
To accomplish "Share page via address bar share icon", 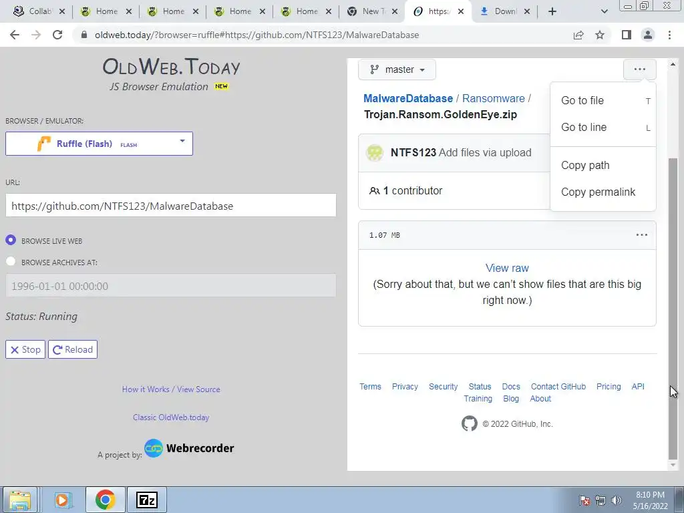I will click(578, 35).
